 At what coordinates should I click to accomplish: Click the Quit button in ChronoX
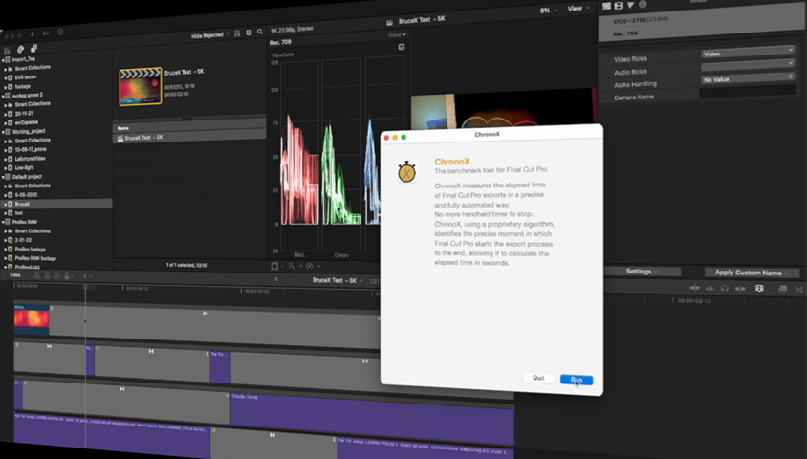click(x=538, y=378)
